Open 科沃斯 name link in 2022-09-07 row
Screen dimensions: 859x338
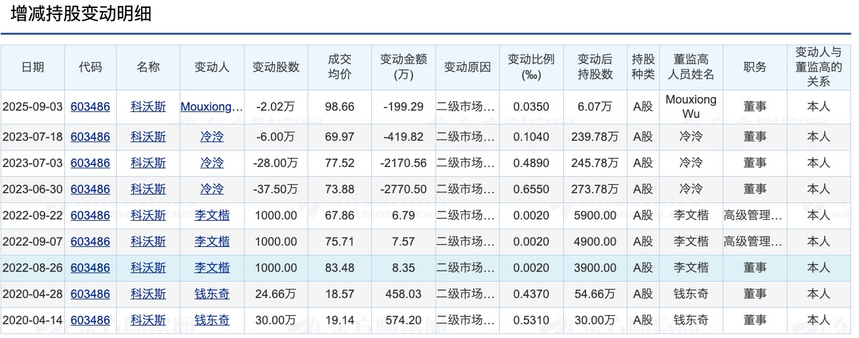tap(148, 242)
